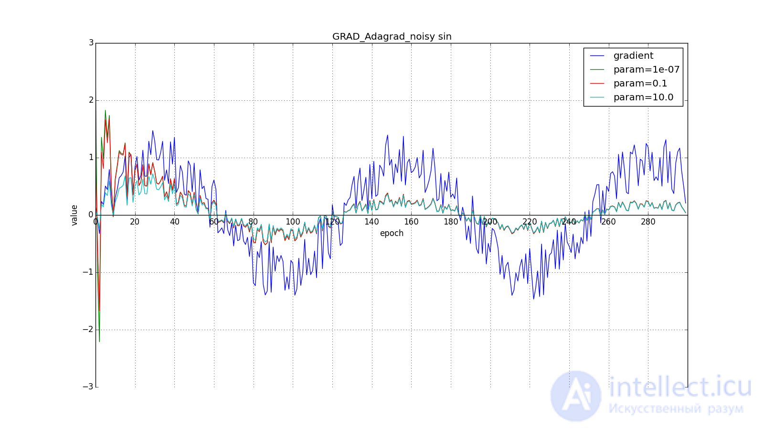Image resolution: width=764 pixels, height=430 pixels.
Task: Click the y-axis tick label −3
Action: pyautogui.click(x=87, y=387)
